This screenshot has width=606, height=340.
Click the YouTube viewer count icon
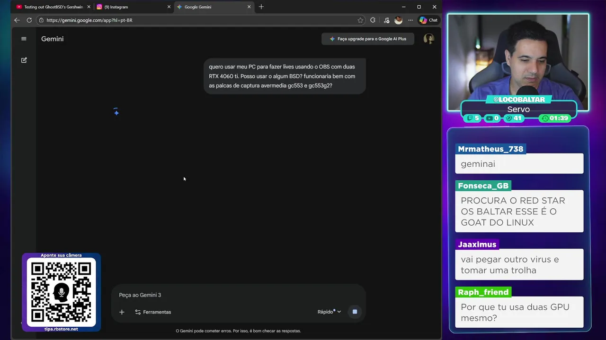[x=489, y=118]
